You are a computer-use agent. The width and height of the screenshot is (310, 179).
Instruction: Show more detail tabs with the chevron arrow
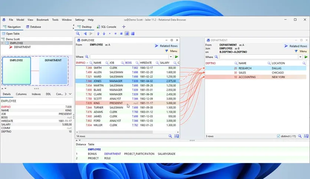click(x=66, y=94)
